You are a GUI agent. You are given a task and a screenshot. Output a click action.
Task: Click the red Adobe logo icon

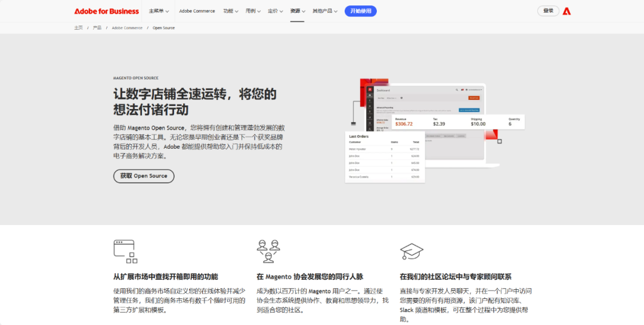click(x=567, y=11)
